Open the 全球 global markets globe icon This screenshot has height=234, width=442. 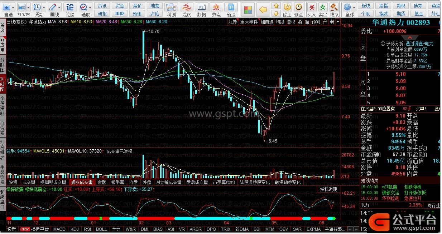347,7
